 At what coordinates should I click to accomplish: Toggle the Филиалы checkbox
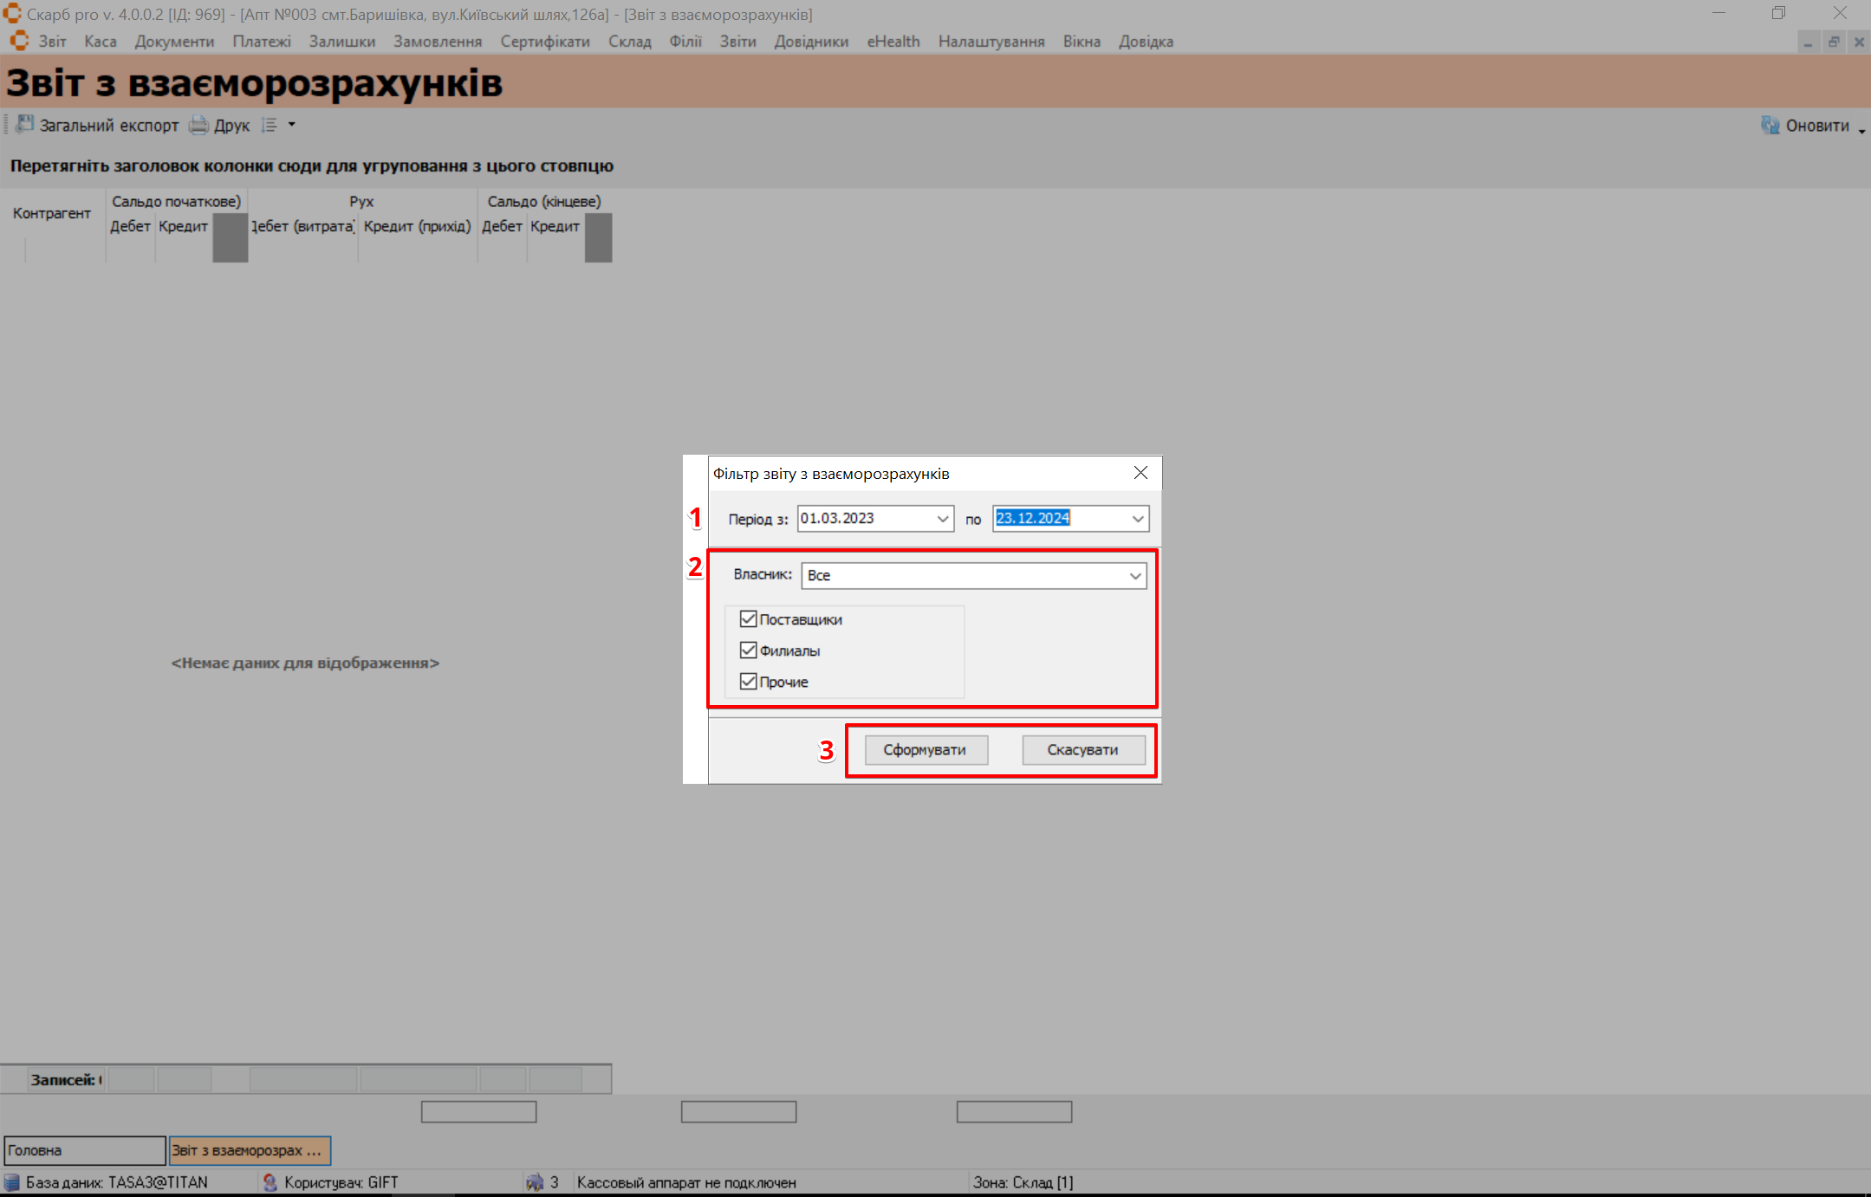point(749,650)
